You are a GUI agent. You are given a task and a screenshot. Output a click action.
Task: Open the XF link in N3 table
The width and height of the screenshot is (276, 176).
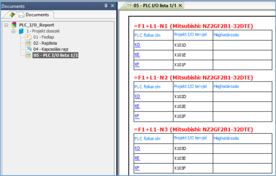click(137, 168)
